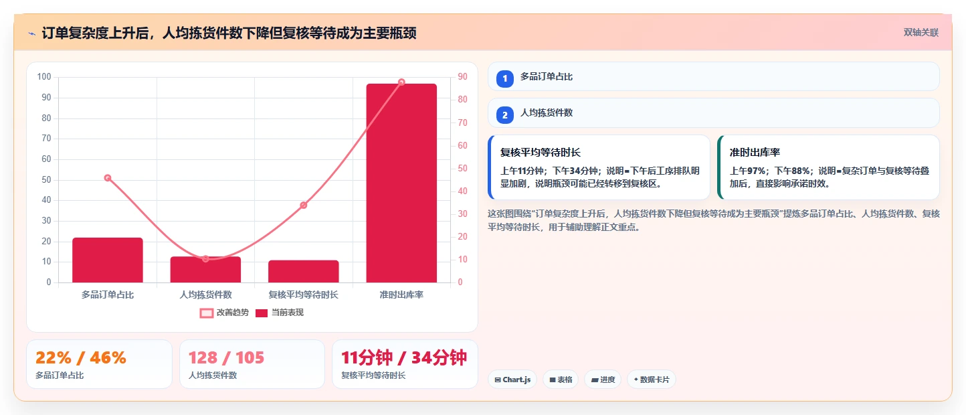Click the summary paragraph starting 这张图围绕
Screen dimensions: 966x415
coord(714,220)
